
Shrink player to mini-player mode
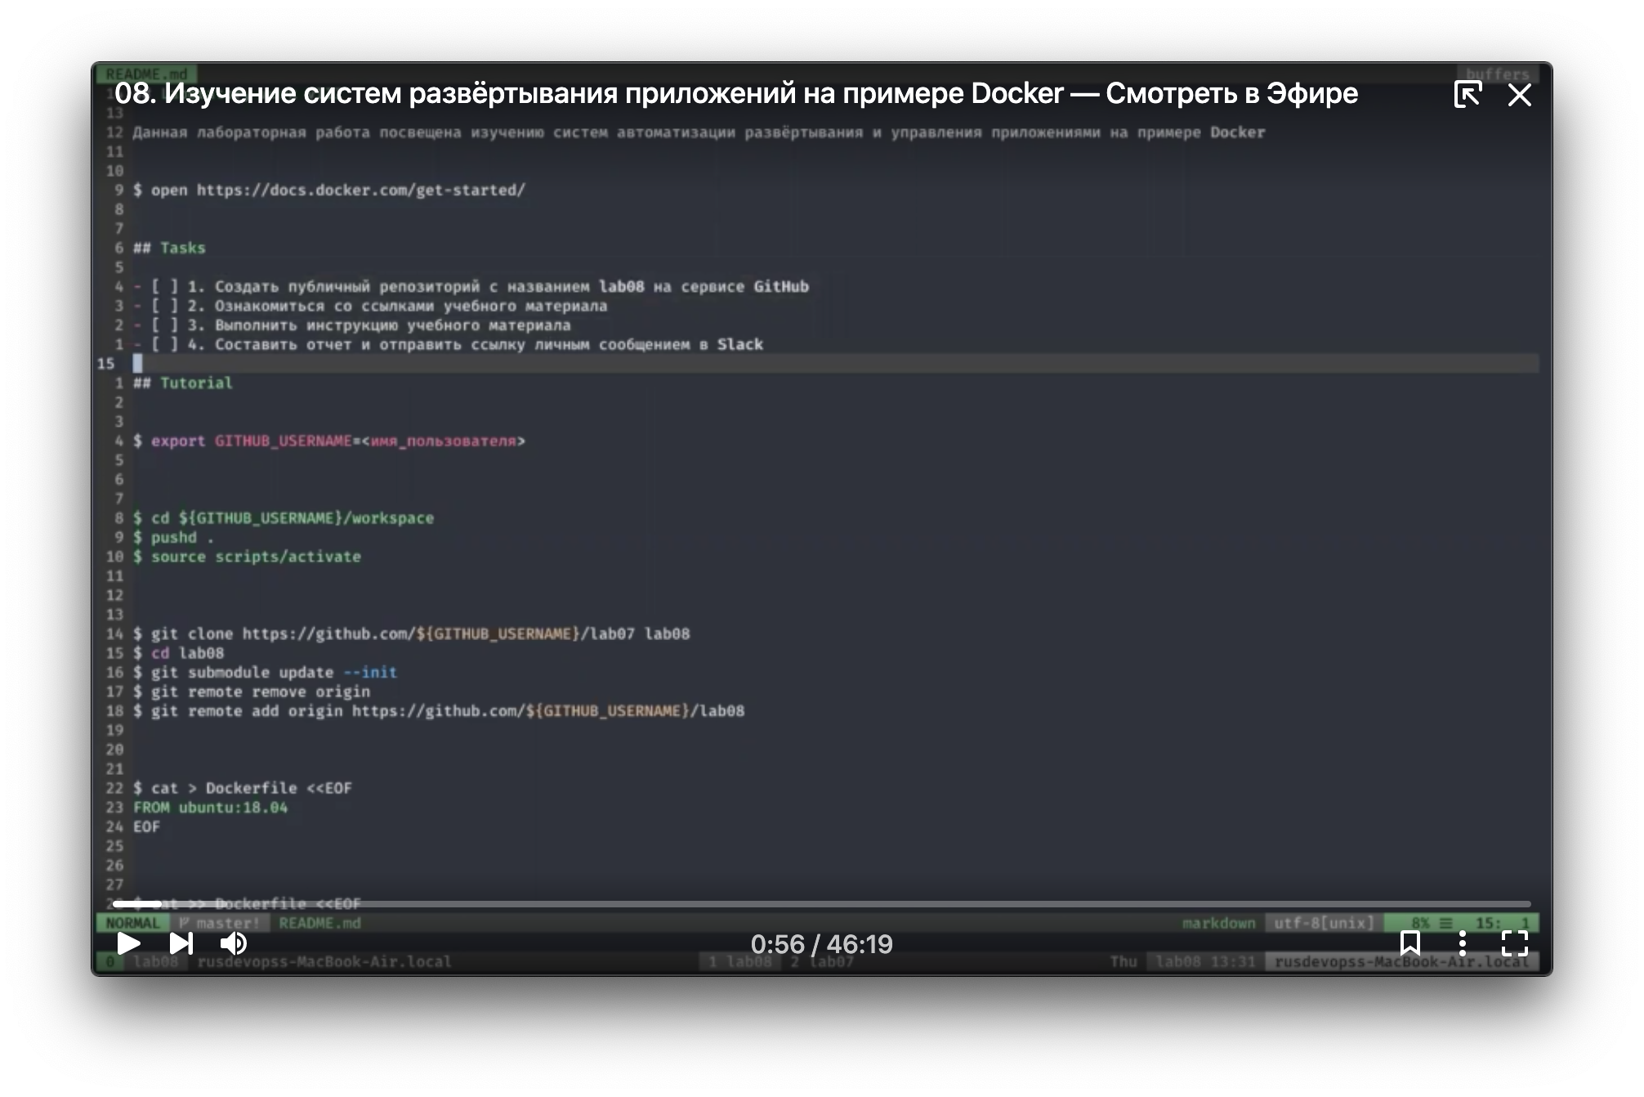(x=1468, y=94)
